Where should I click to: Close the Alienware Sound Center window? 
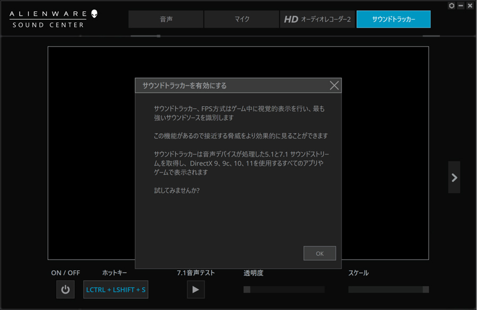[x=470, y=5]
